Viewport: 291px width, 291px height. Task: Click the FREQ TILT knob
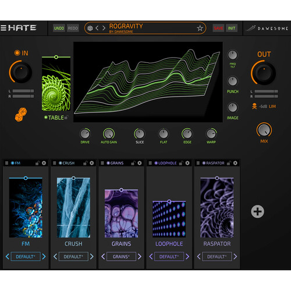232,55
